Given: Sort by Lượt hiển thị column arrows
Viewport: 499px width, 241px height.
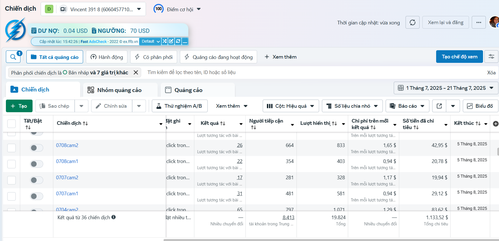Looking at the screenshot, I should point(334,123).
